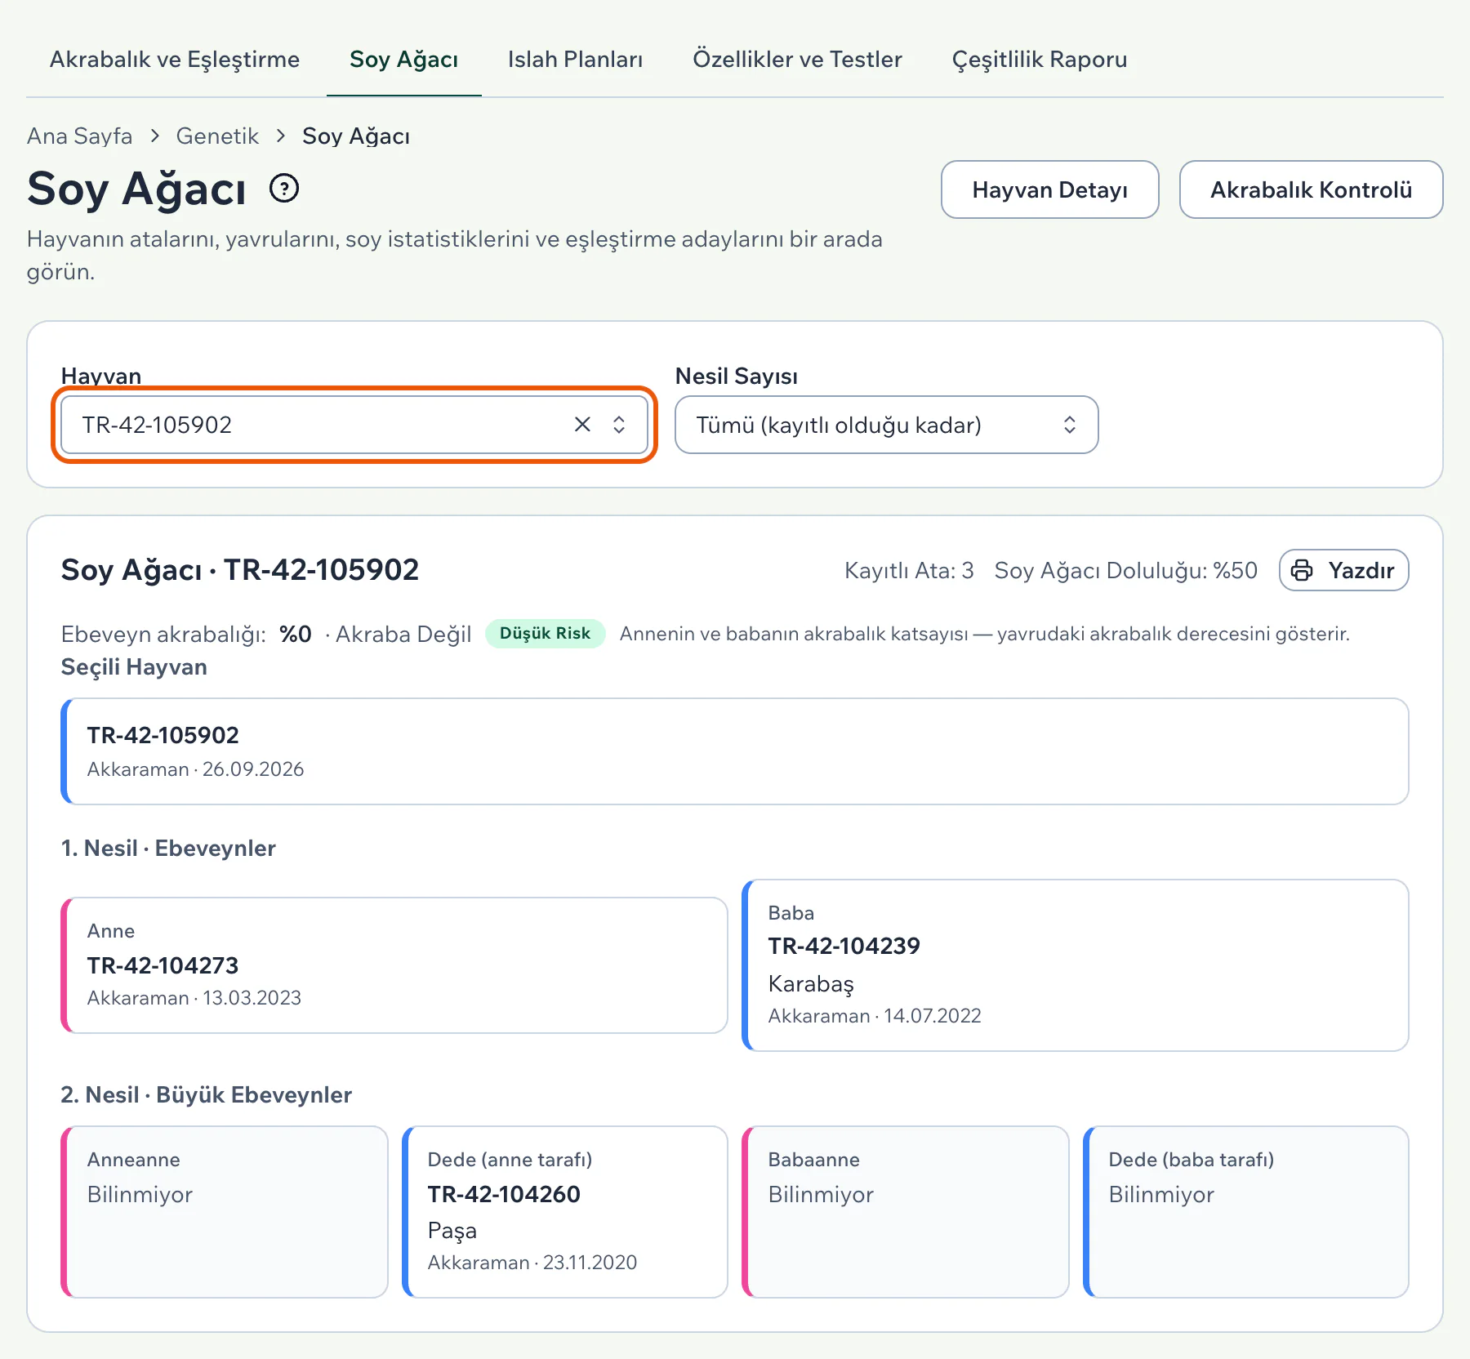The height and width of the screenshot is (1359, 1470).
Task: Click the Hayvan input showing TR-42-105902
Action: pyautogui.click(x=354, y=425)
